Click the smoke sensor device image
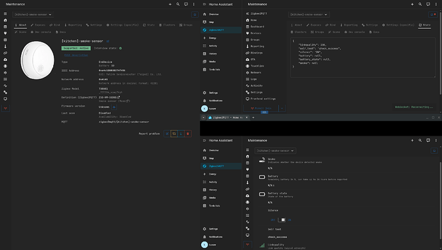Image resolution: width=442 pixels, height=250 pixels. [x=37, y=60]
